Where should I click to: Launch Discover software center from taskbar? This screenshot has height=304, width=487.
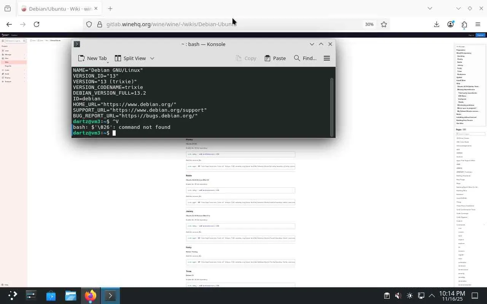pos(51,296)
